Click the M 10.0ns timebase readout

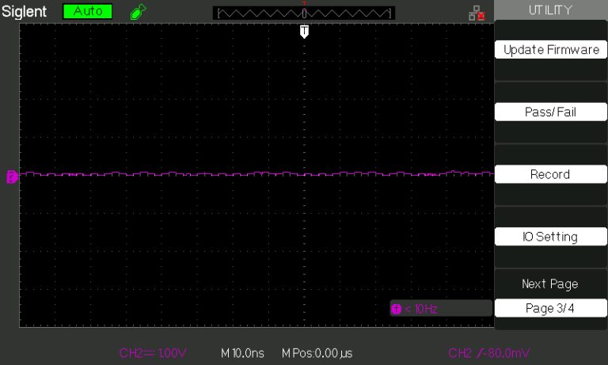click(x=243, y=352)
